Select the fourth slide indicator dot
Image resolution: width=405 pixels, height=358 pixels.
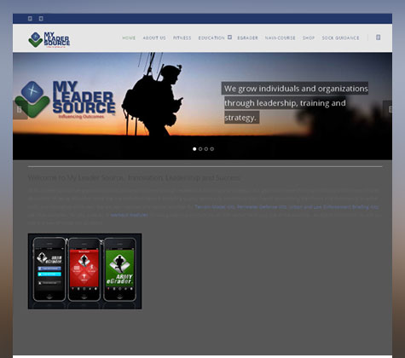(212, 149)
